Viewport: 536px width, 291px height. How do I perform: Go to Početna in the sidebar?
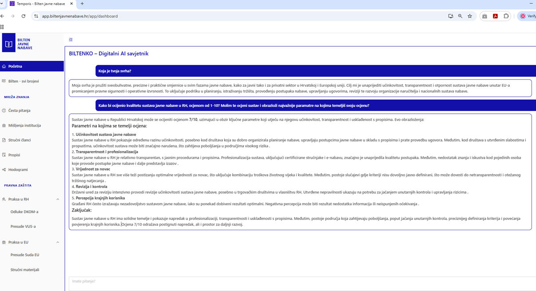15,66
